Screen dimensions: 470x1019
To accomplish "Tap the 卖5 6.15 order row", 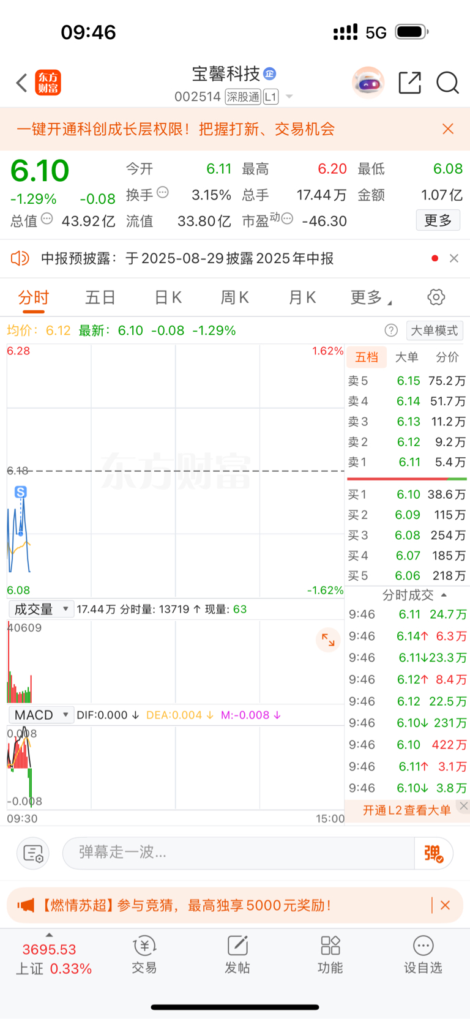I will [407, 381].
